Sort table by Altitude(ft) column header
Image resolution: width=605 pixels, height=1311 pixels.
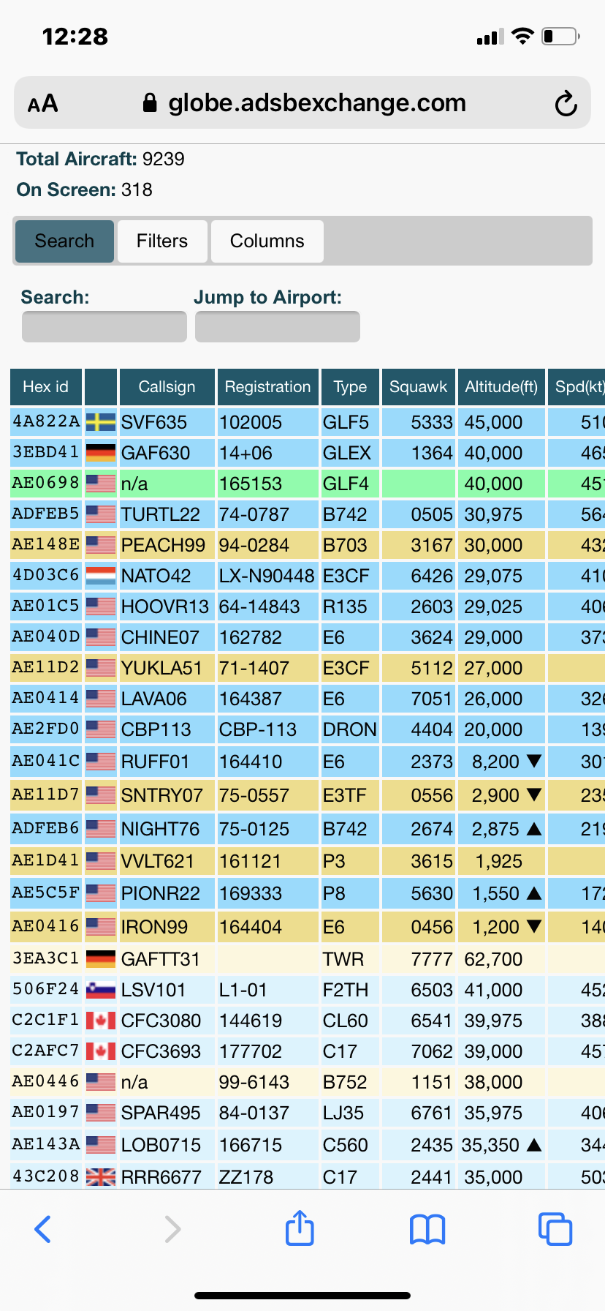coord(501,387)
